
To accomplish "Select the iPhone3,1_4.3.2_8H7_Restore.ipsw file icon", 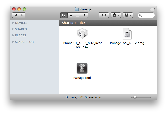I will coord(82,34).
